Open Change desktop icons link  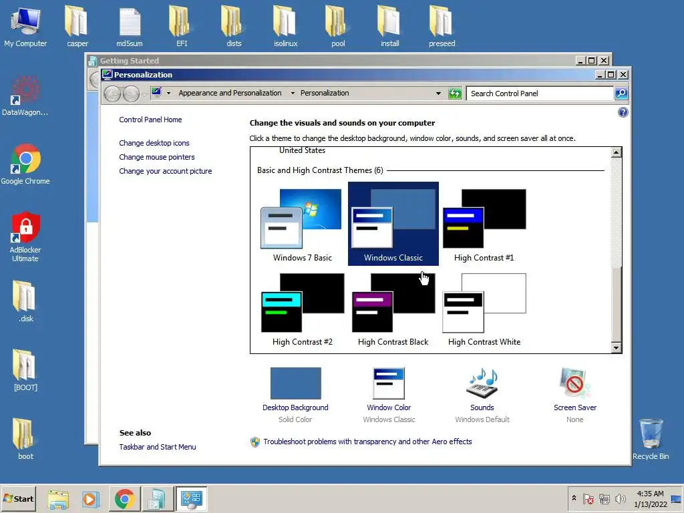coord(154,143)
